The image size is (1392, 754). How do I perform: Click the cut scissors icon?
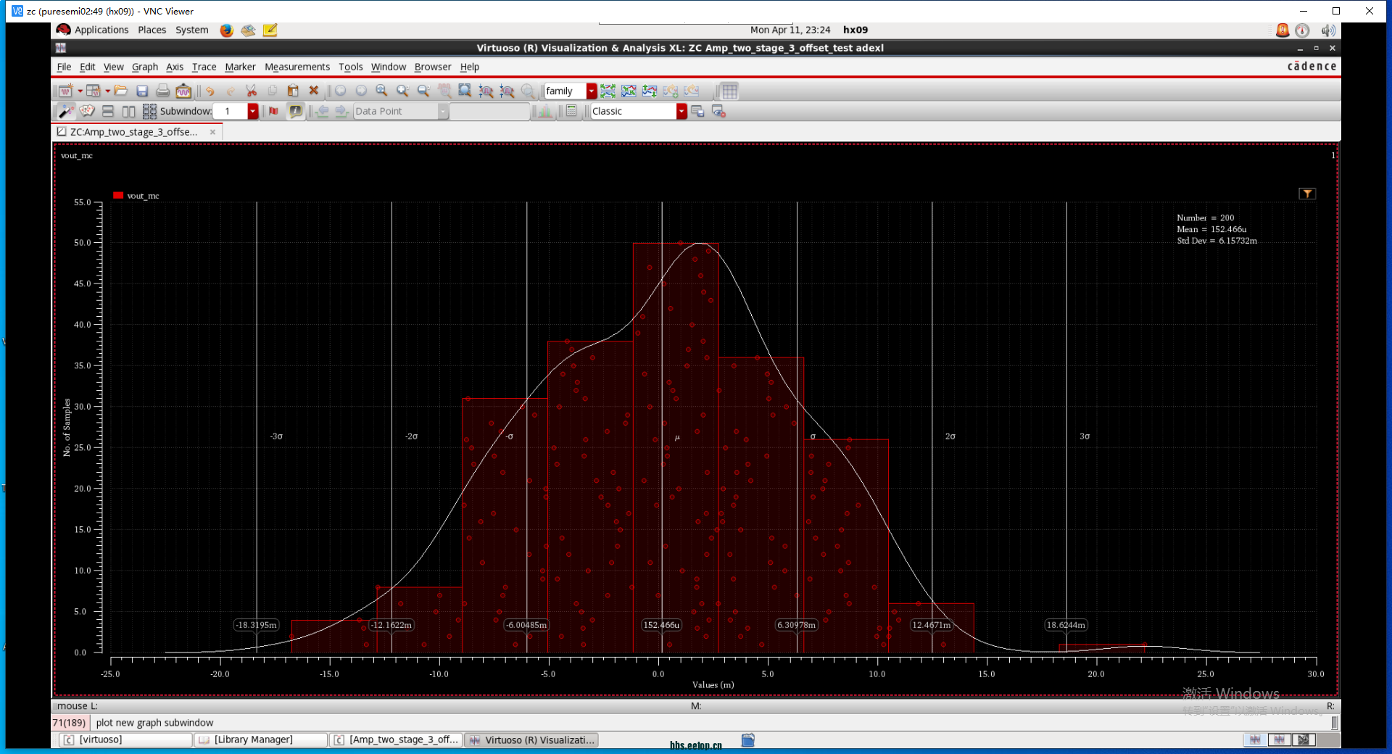pyautogui.click(x=252, y=91)
